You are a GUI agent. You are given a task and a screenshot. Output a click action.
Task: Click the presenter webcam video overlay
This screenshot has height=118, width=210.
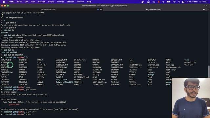click(191, 98)
